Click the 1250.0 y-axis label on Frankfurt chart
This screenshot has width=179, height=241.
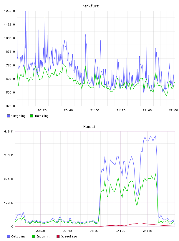click(9, 11)
